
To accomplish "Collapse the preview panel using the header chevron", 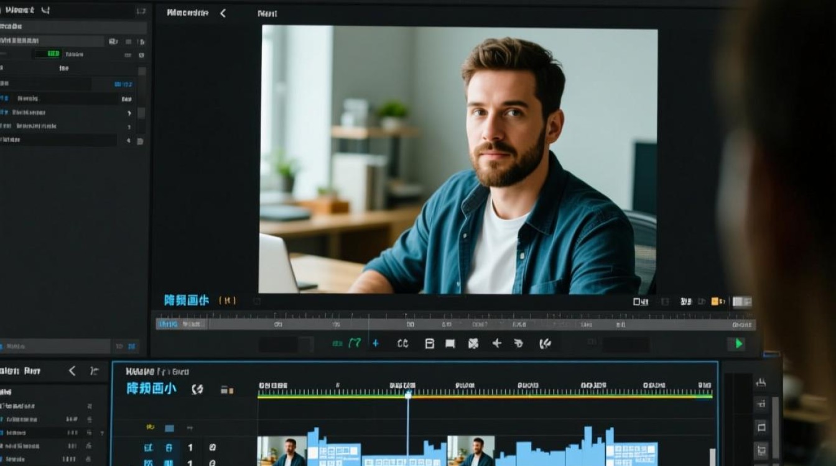I will (223, 13).
